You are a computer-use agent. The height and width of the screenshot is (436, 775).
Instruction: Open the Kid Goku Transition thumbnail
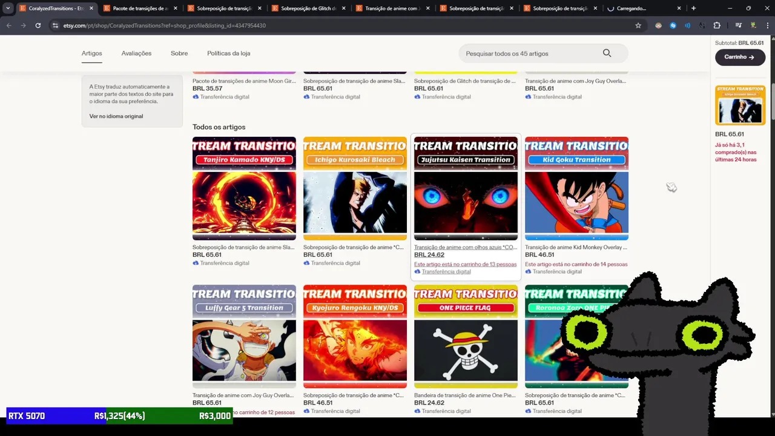click(576, 188)
